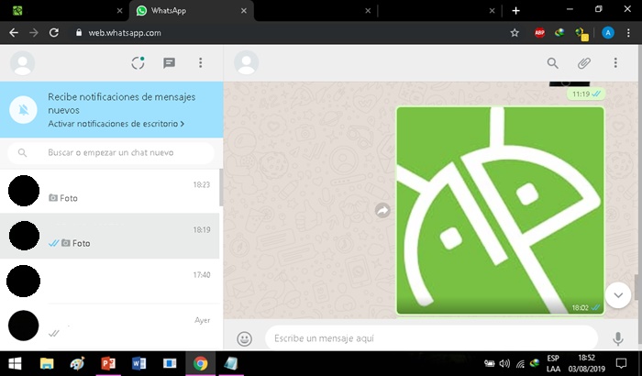642x376 pixels.
Task: Jump to latest messages with down chevron
Action: [618, 295]
